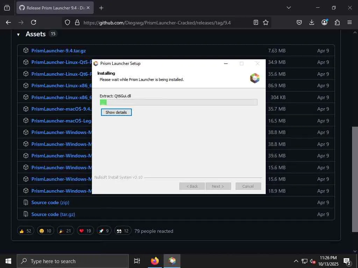Click the tracking protection shield icon

point(67,22)
